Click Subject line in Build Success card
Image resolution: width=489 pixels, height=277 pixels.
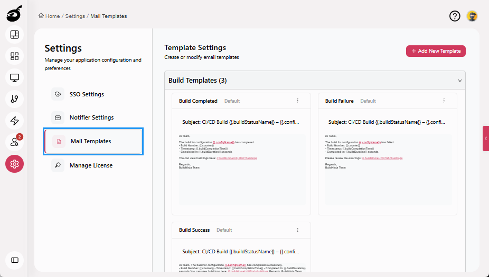click(240, 252)
